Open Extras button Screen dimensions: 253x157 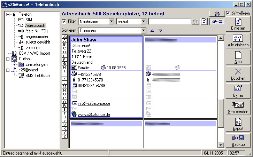(x=238, y=91)
